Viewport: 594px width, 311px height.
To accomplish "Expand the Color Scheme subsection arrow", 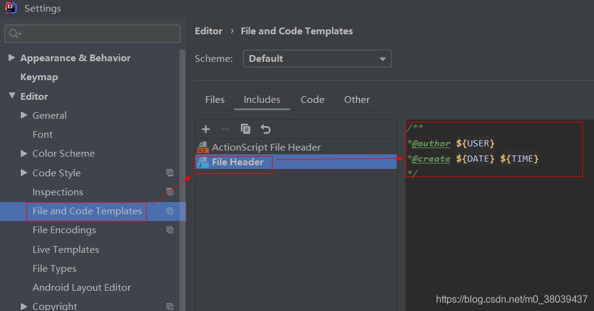I will [24, 153].
